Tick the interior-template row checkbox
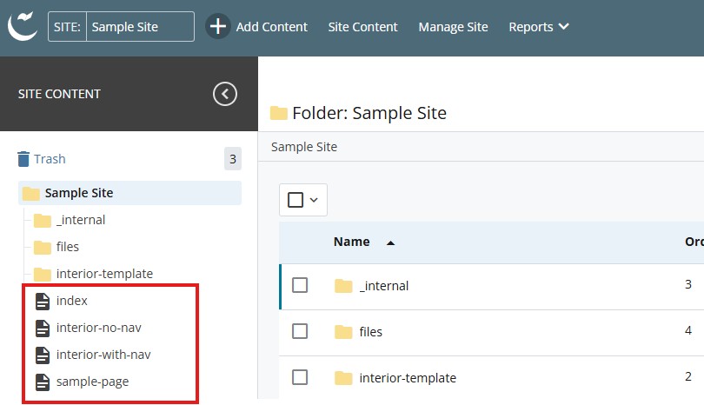The width and height of the screenshot is (704, 405). pos(300,377)
